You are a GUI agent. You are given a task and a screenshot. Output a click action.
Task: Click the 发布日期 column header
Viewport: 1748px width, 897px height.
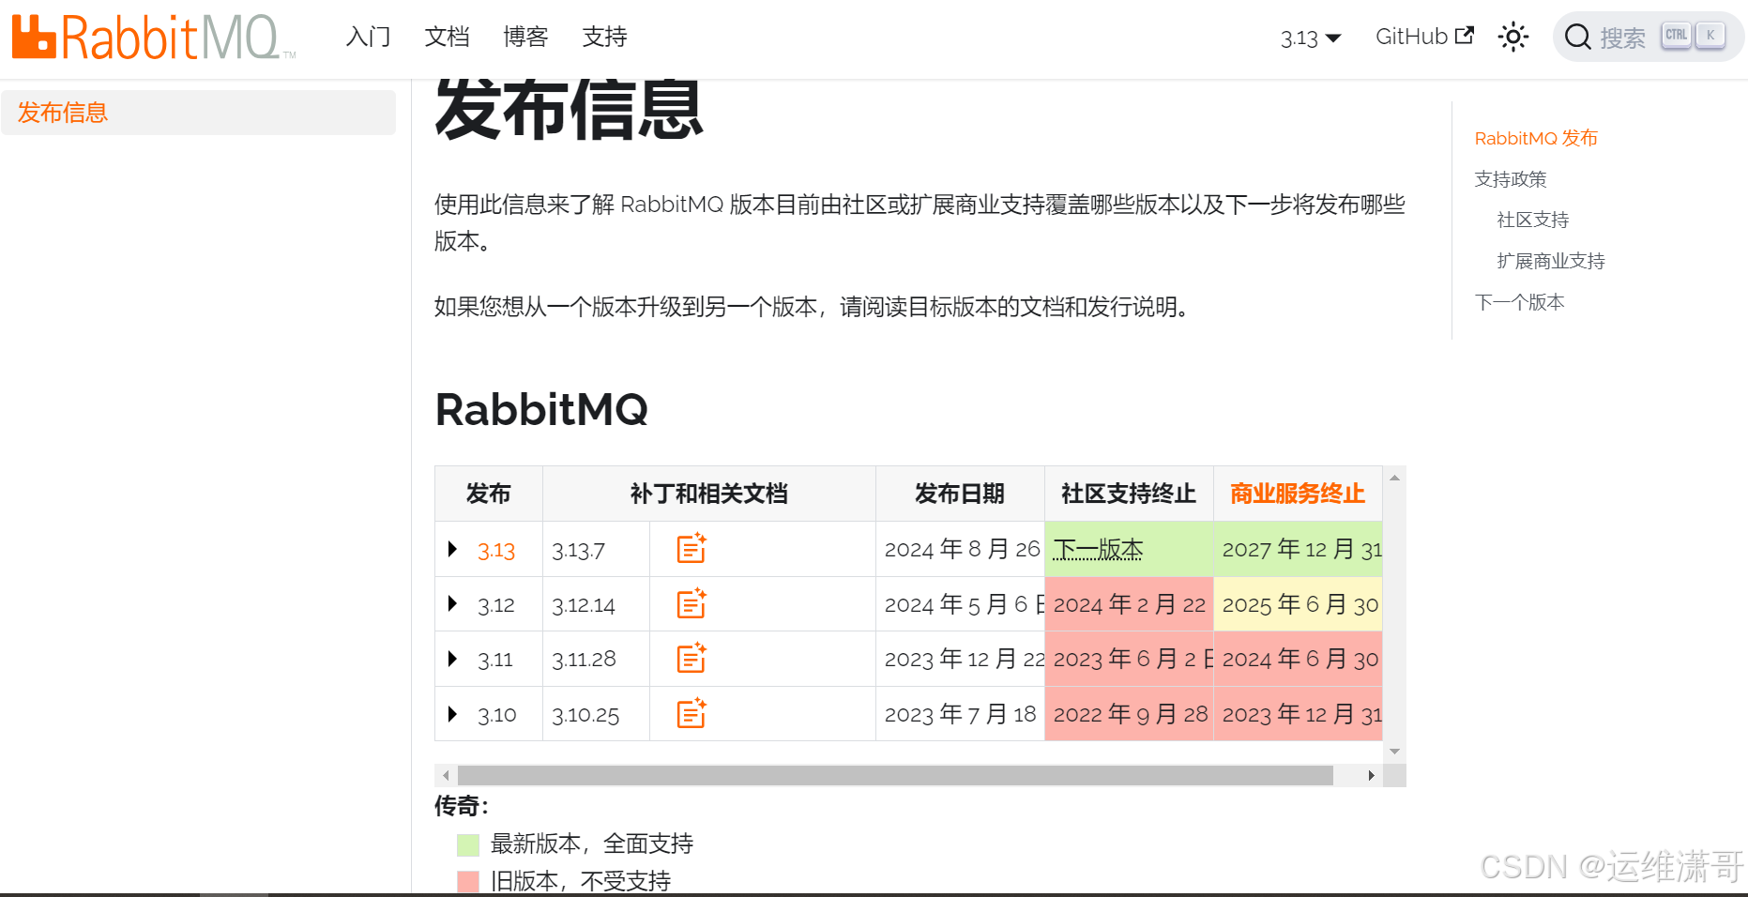pos(960,494)
